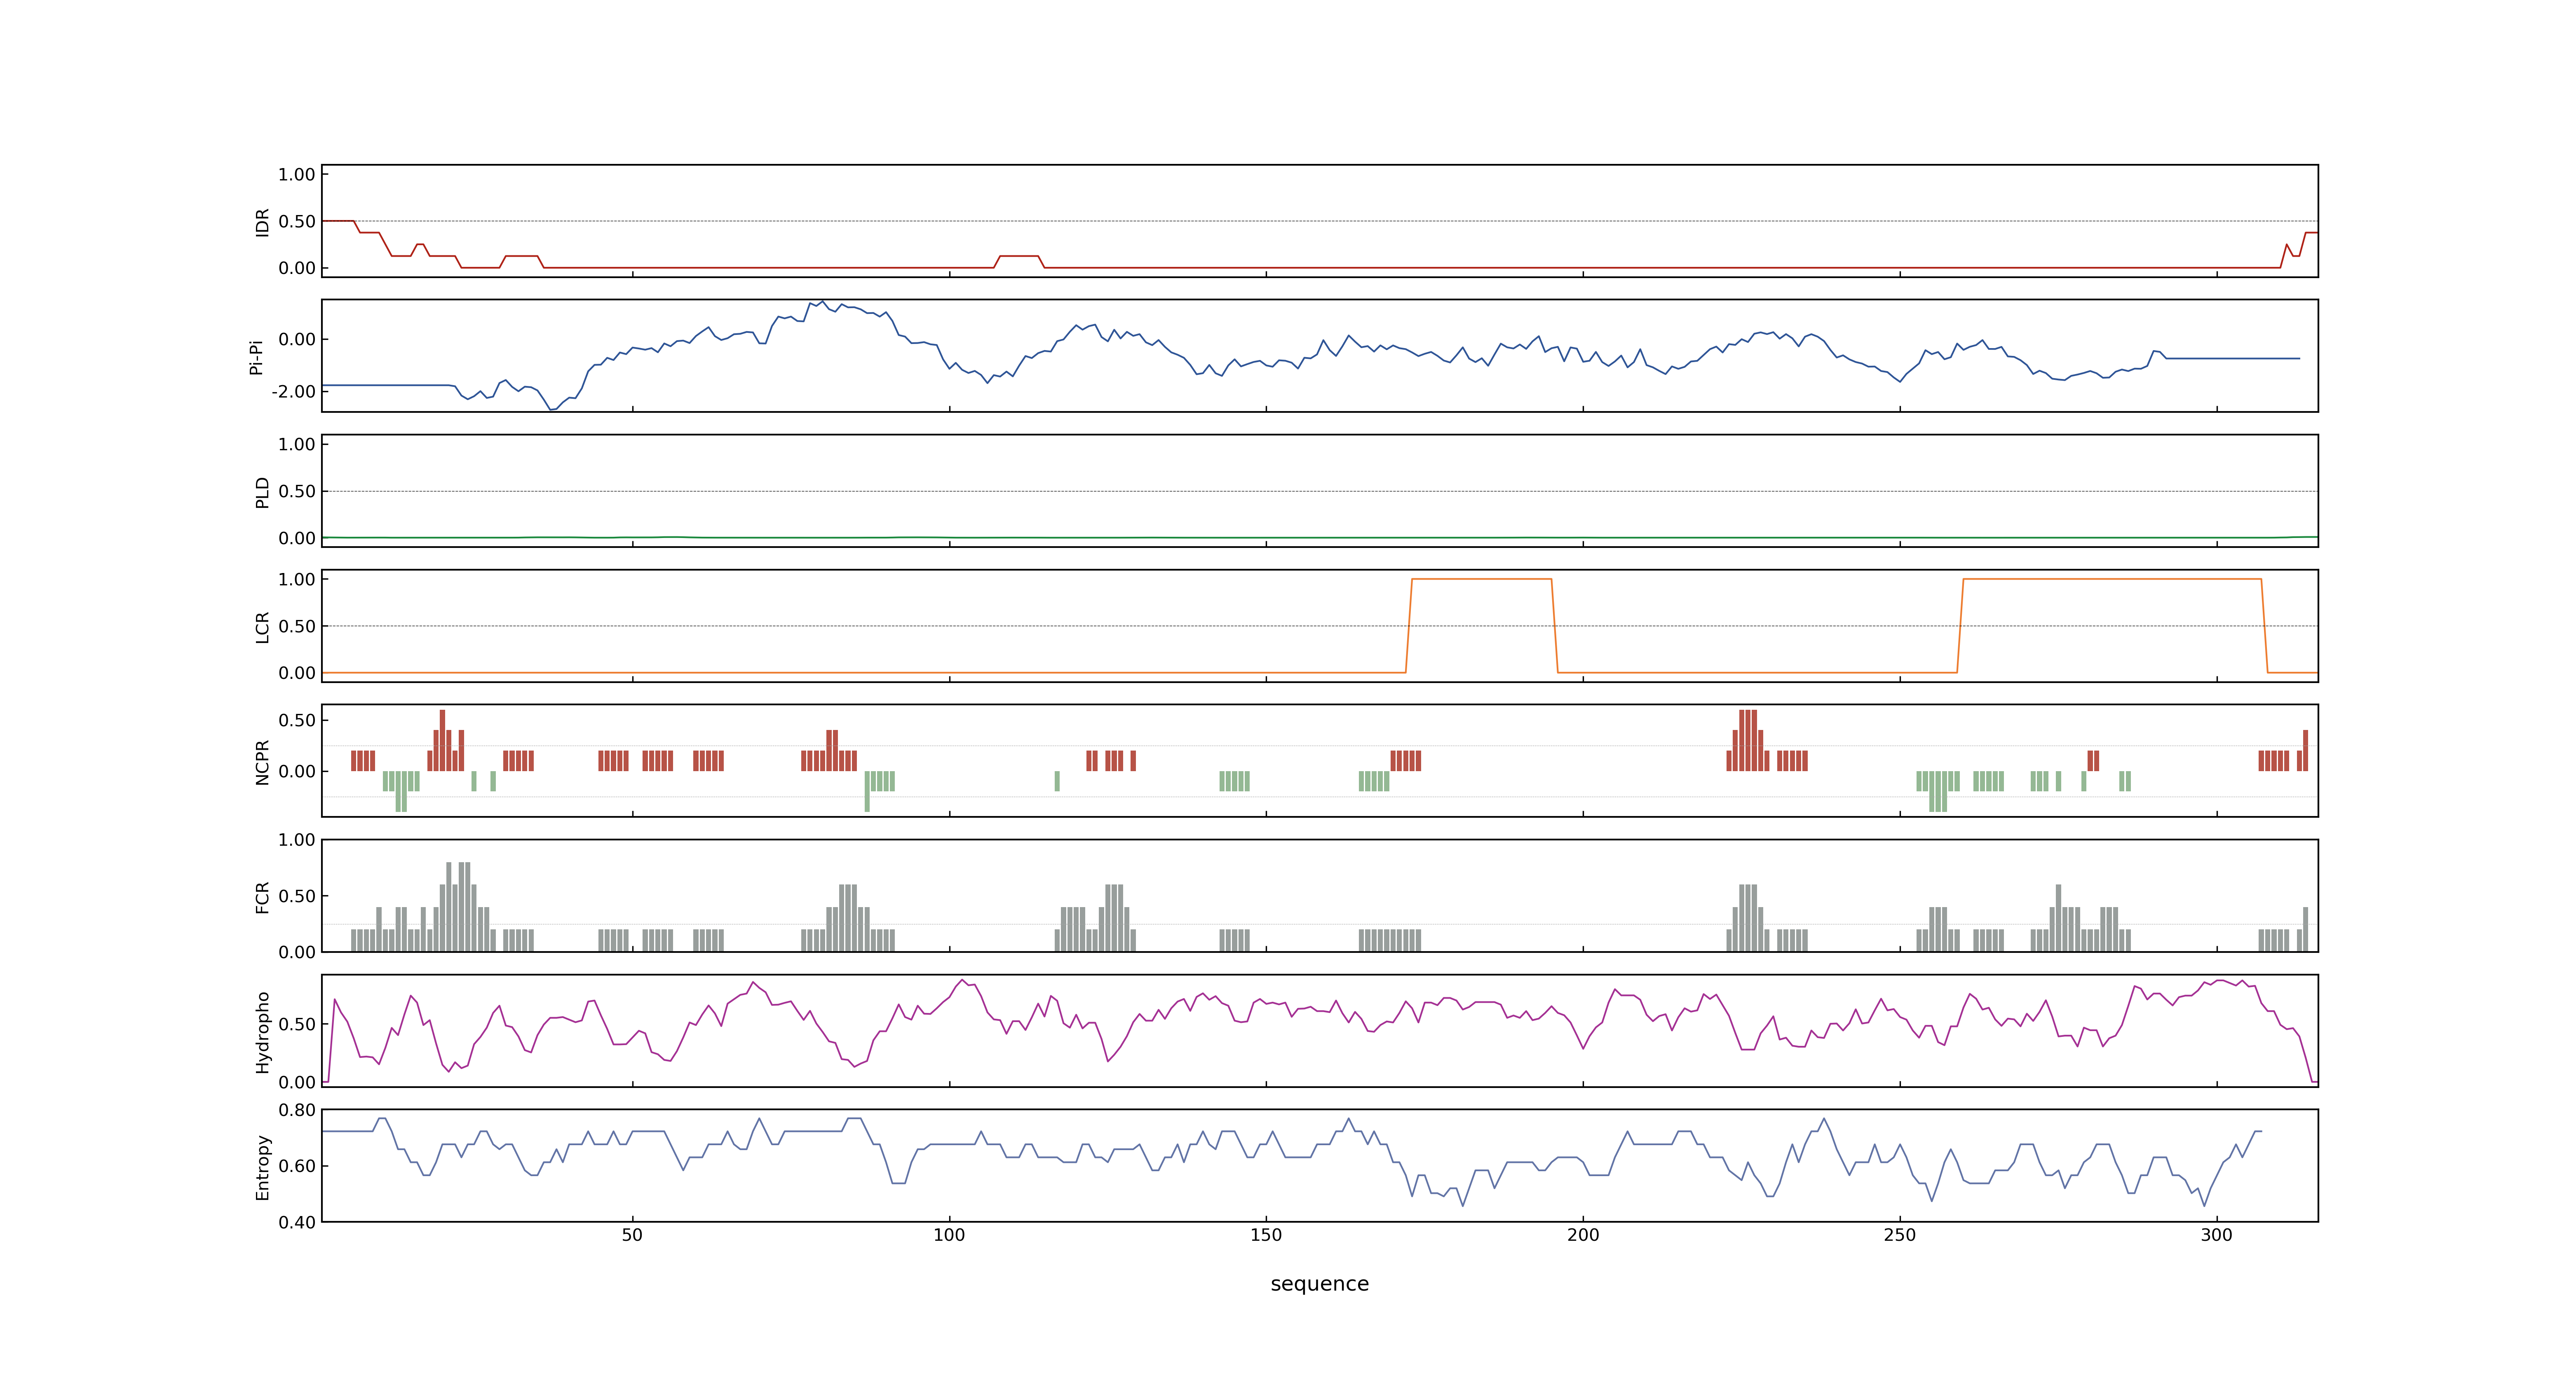2576x1373 pixels.
Task: Click the LCR y-axis label
Action: (262, 627)
